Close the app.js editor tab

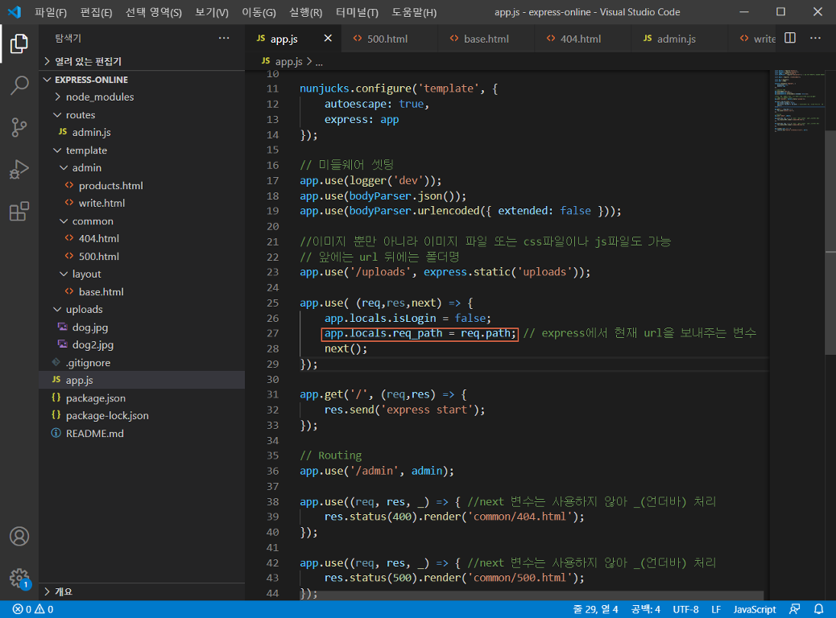click(x=328, y=39)
